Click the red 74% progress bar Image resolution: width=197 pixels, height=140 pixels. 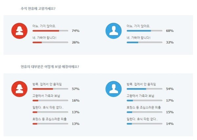(x=50, y=31)
